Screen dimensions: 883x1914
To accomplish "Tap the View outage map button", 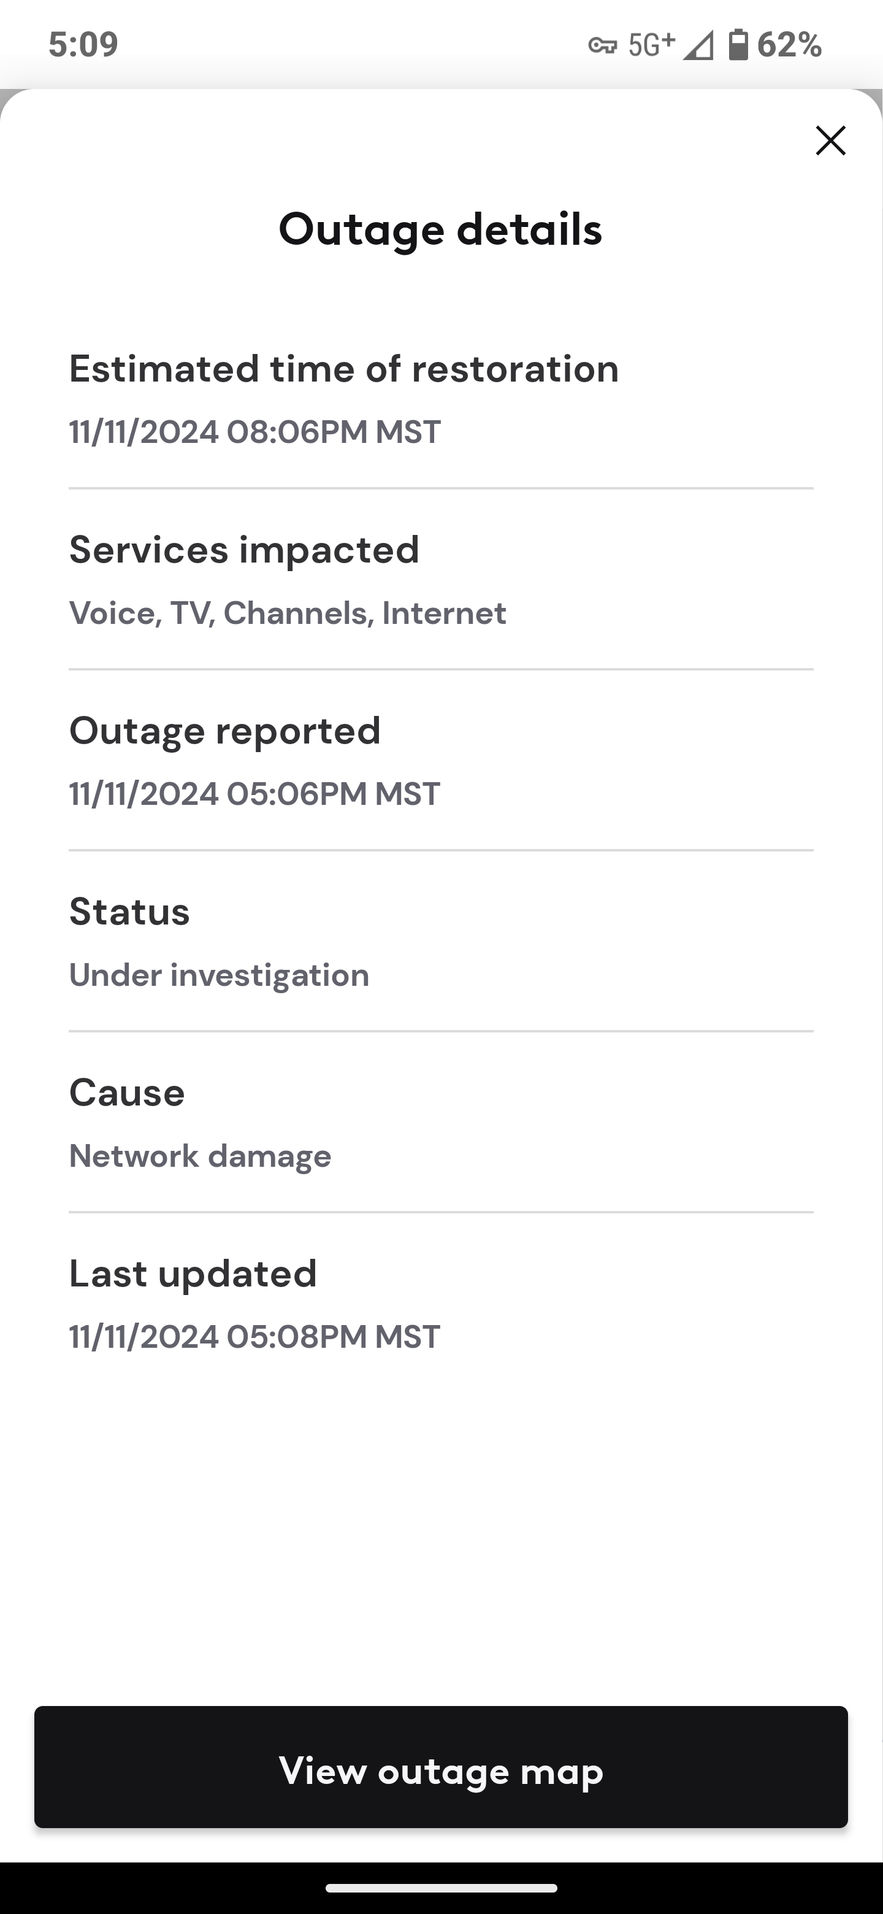I will tap(441, 1770).
